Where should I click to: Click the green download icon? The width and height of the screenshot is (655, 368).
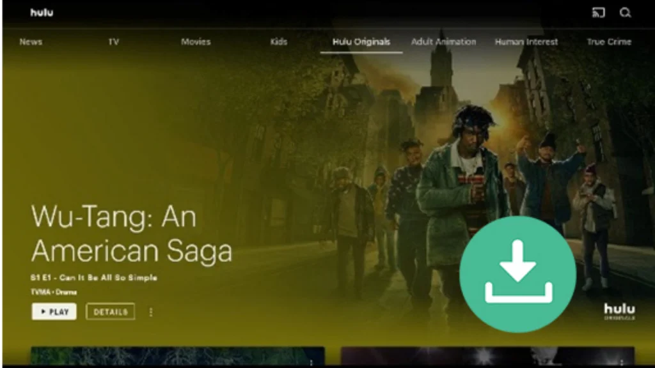[x=517, y=274]
